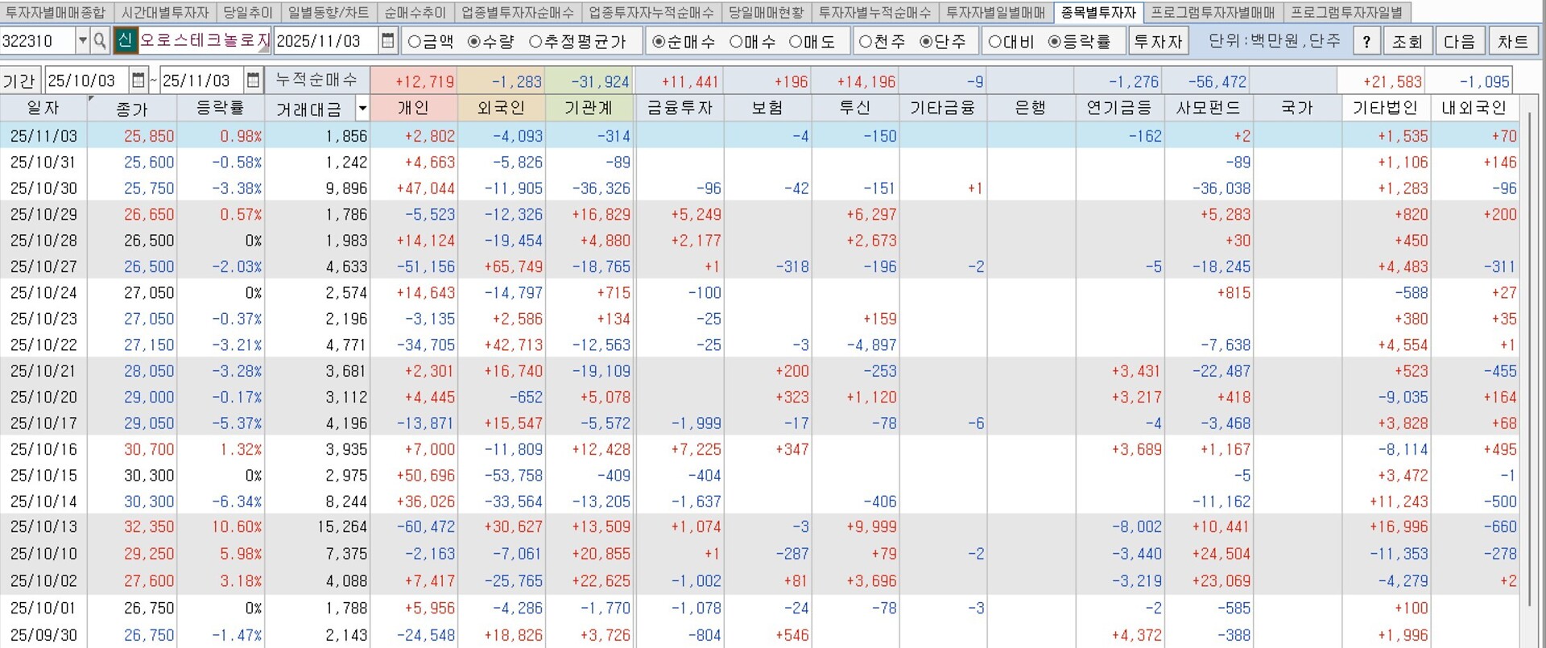
Task: Open the 업종투자자누적순매수 tab
Action: [x=651, y=12]
